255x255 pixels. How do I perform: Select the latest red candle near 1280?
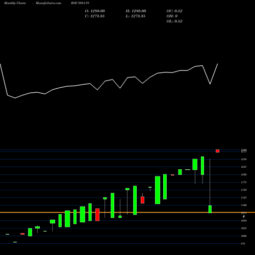[x=217, y=151]
